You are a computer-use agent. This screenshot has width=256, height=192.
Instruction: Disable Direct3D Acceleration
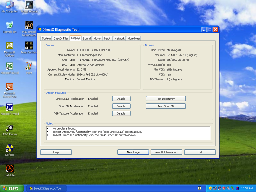pyautogui.click(x=121, y=106)
